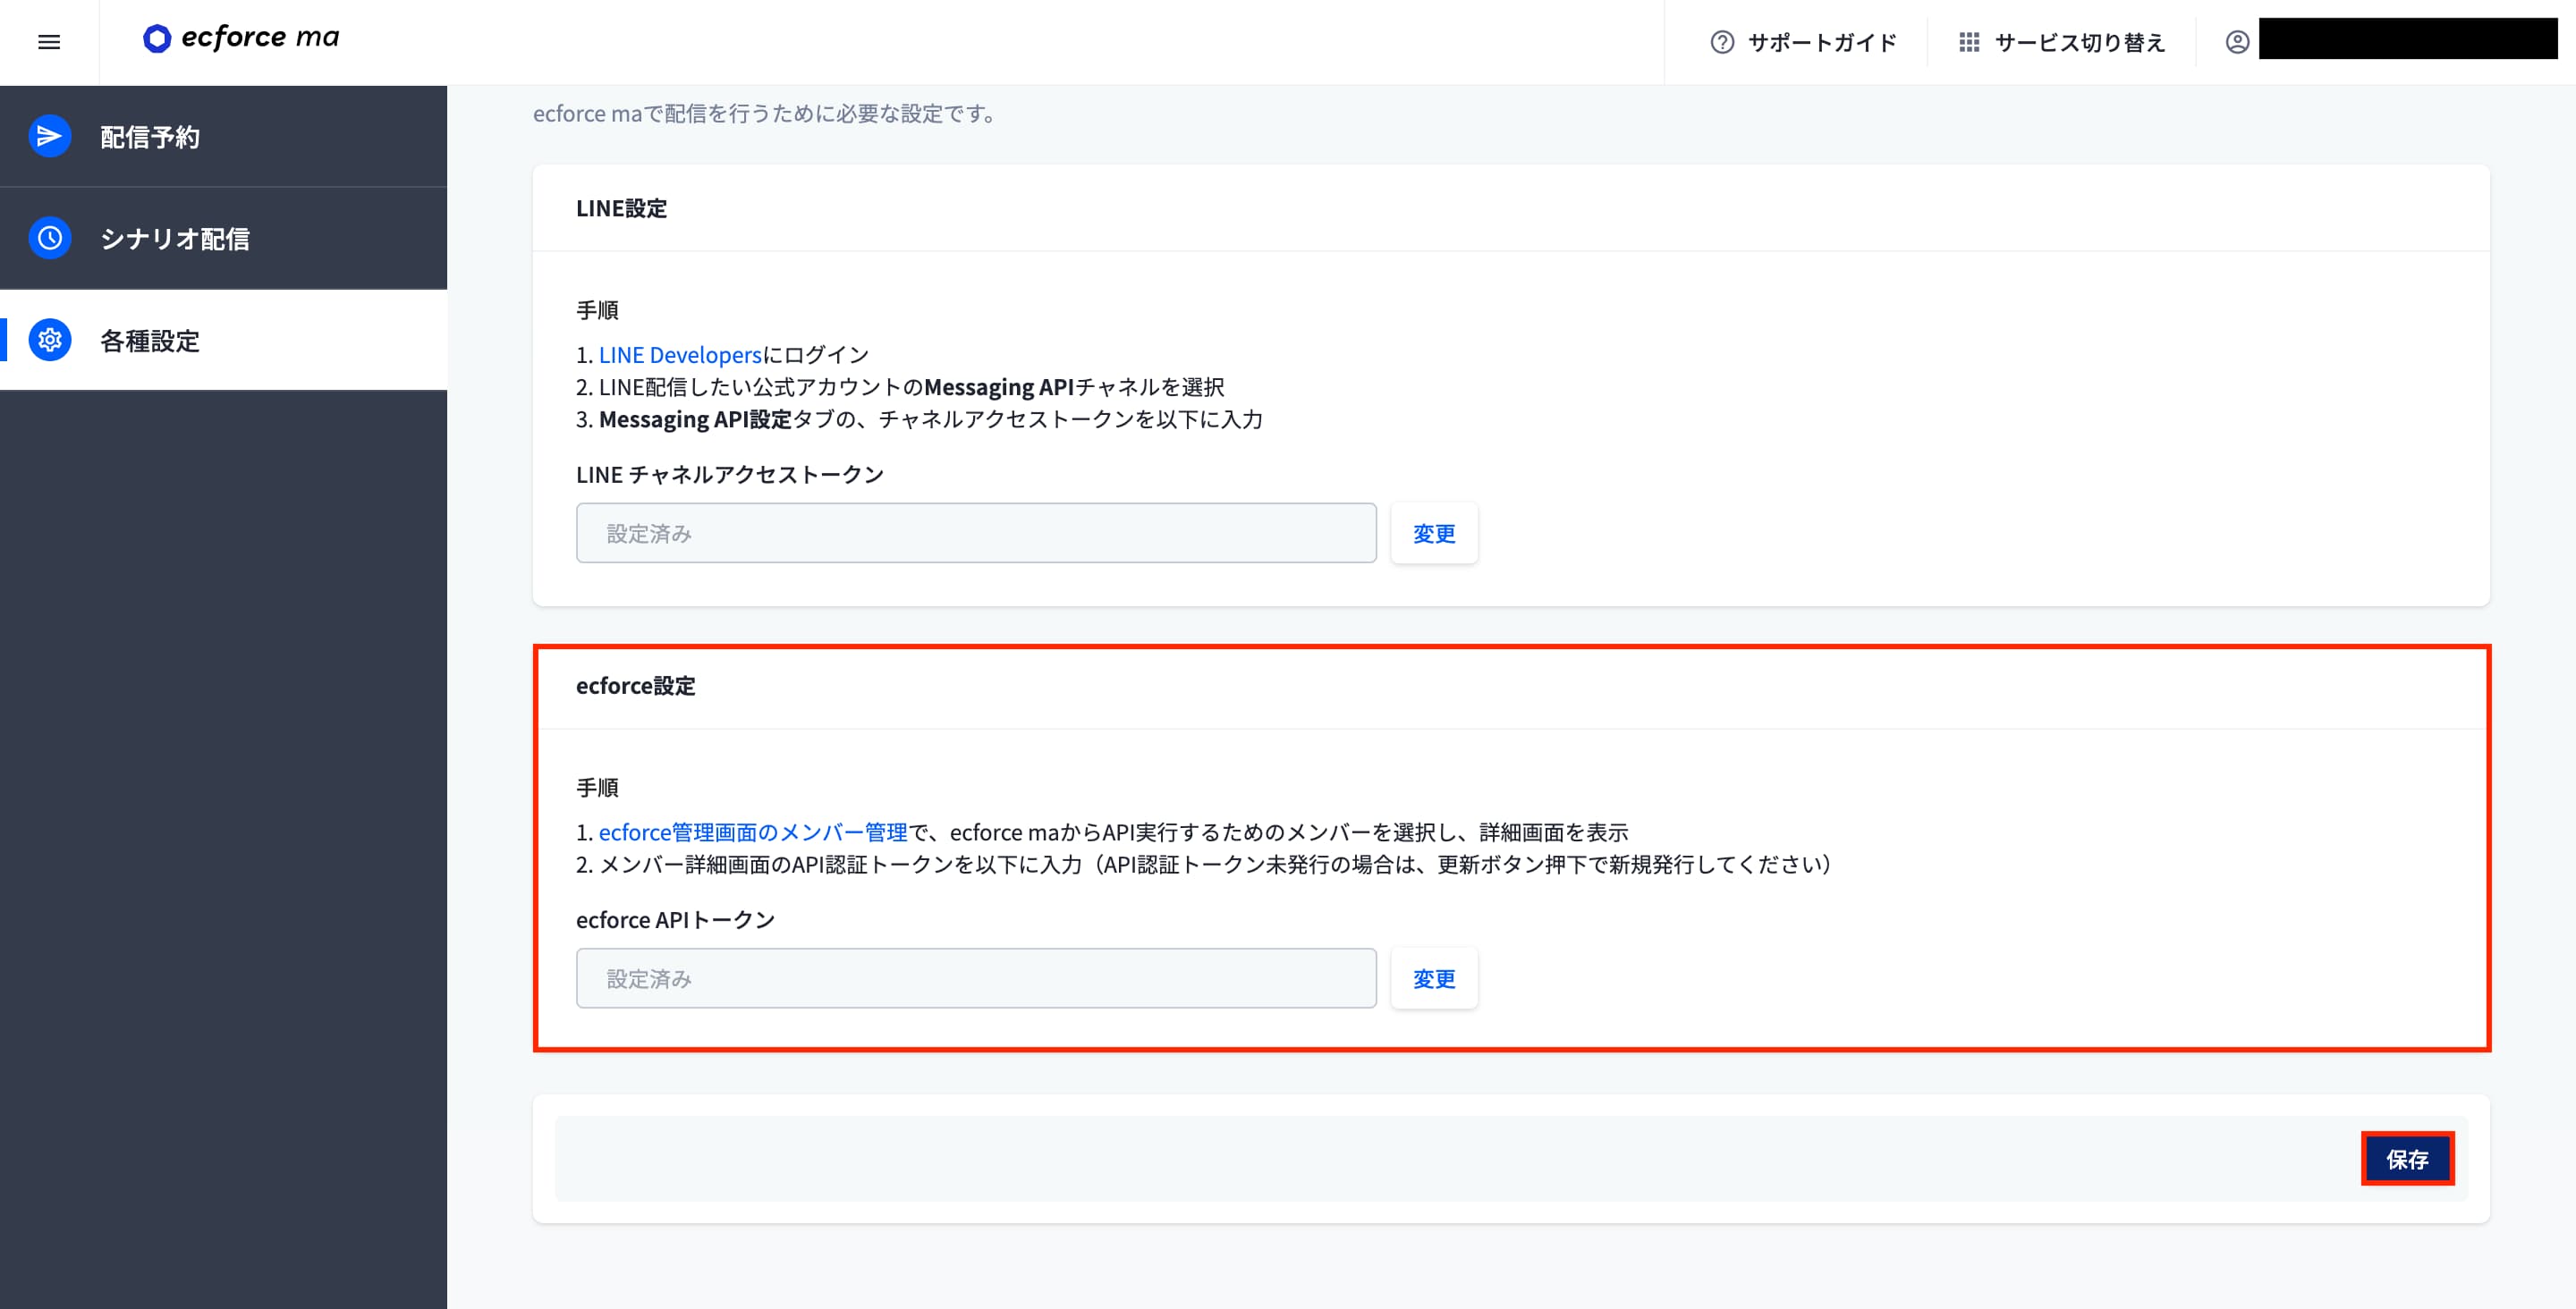Select the ecforce APIトークン input field
The width and height of the screenshot is (2576, 1309).
point(976,978)
